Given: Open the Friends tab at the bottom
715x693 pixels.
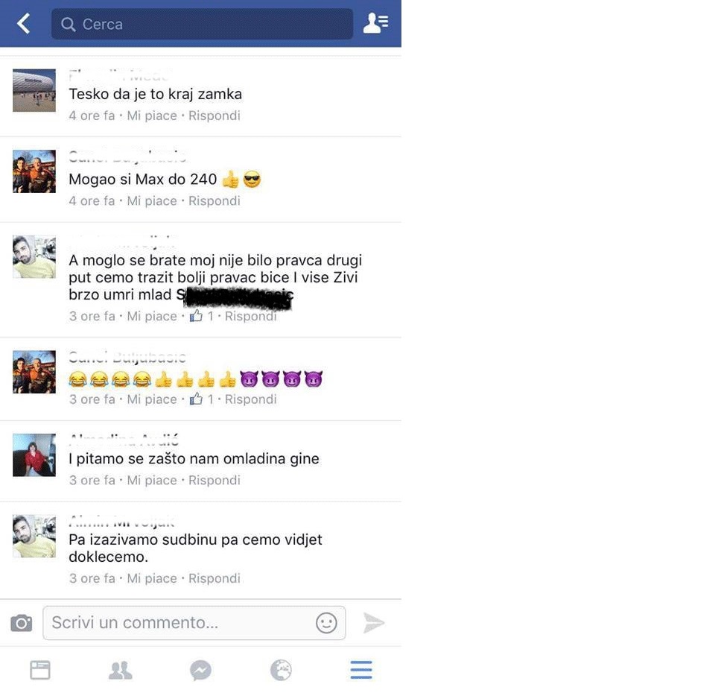Looking at the screenshot, I should [x=121, y=670].
